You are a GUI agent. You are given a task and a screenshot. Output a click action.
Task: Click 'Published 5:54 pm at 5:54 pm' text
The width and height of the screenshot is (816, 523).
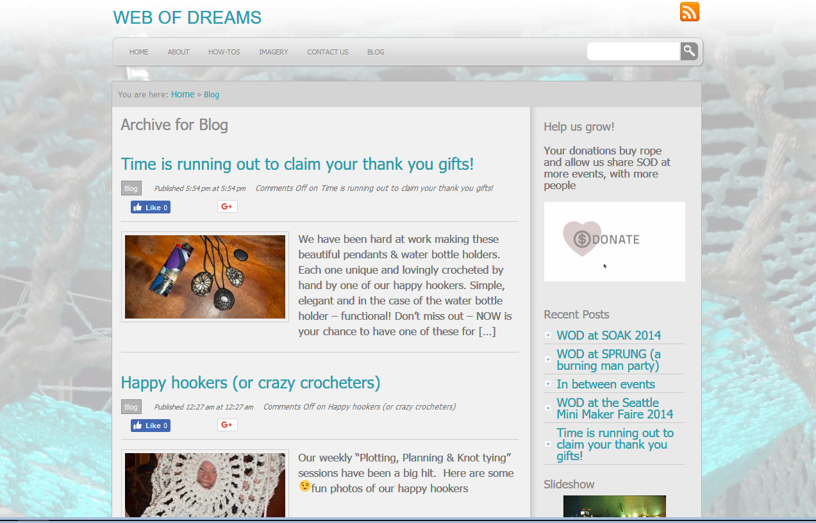[x=200, y=188]
